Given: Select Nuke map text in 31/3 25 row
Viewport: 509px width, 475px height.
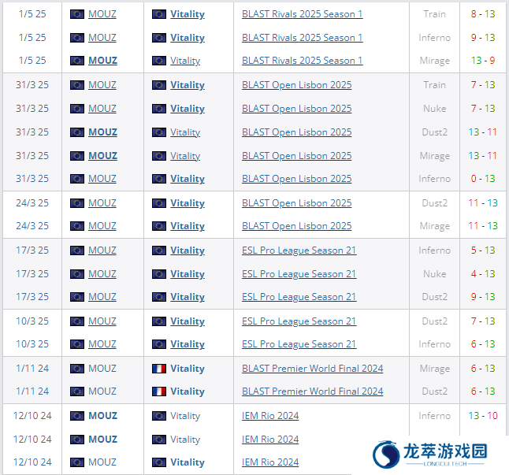Looking at the screenshot, I should [434, 109].
